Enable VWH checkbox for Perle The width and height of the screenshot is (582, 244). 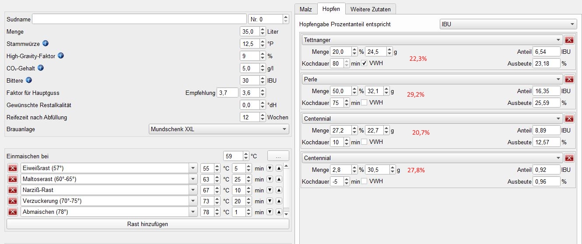point(364,103)
